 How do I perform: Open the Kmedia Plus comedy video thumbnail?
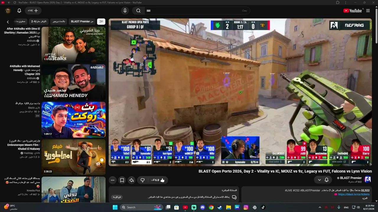click(74, 190)
